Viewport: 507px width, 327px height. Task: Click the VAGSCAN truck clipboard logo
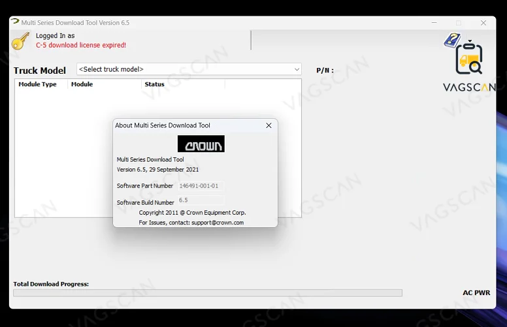click(x=469, y=57)
